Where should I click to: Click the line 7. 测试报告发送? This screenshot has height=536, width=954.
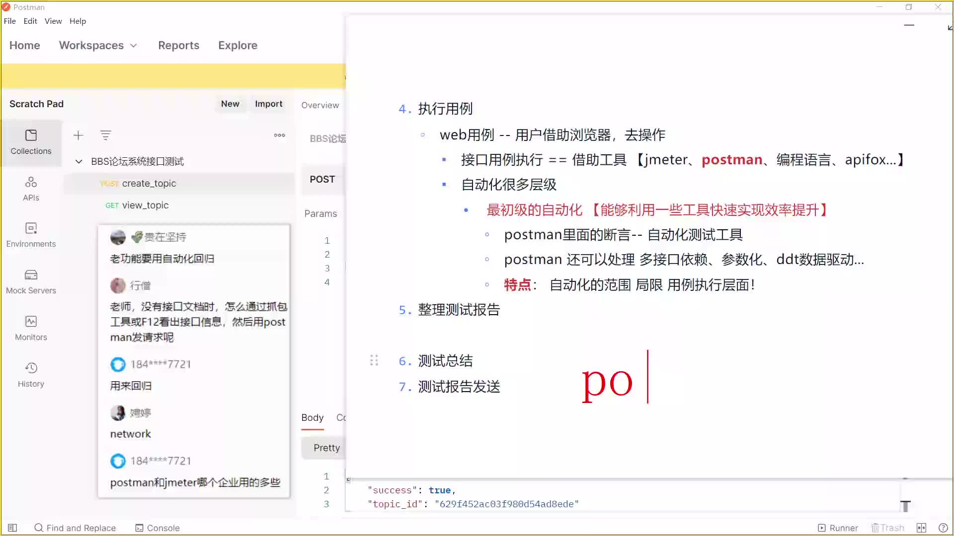tap(449, 387)
